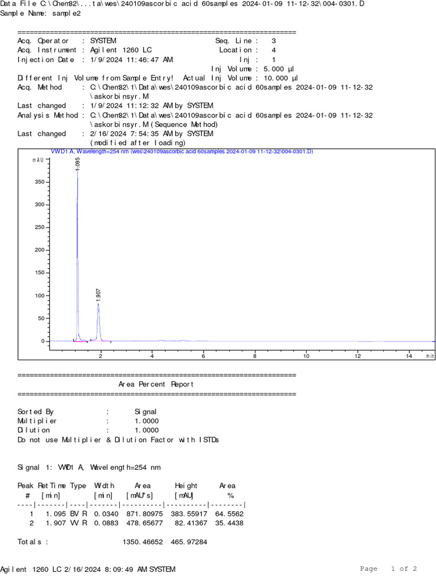Click the Location value 4

click(x=274, y=50)
